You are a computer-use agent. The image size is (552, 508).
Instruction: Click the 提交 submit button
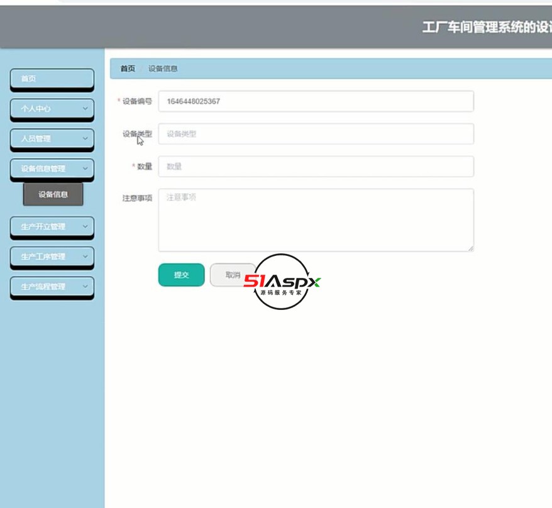pos(180,275)
